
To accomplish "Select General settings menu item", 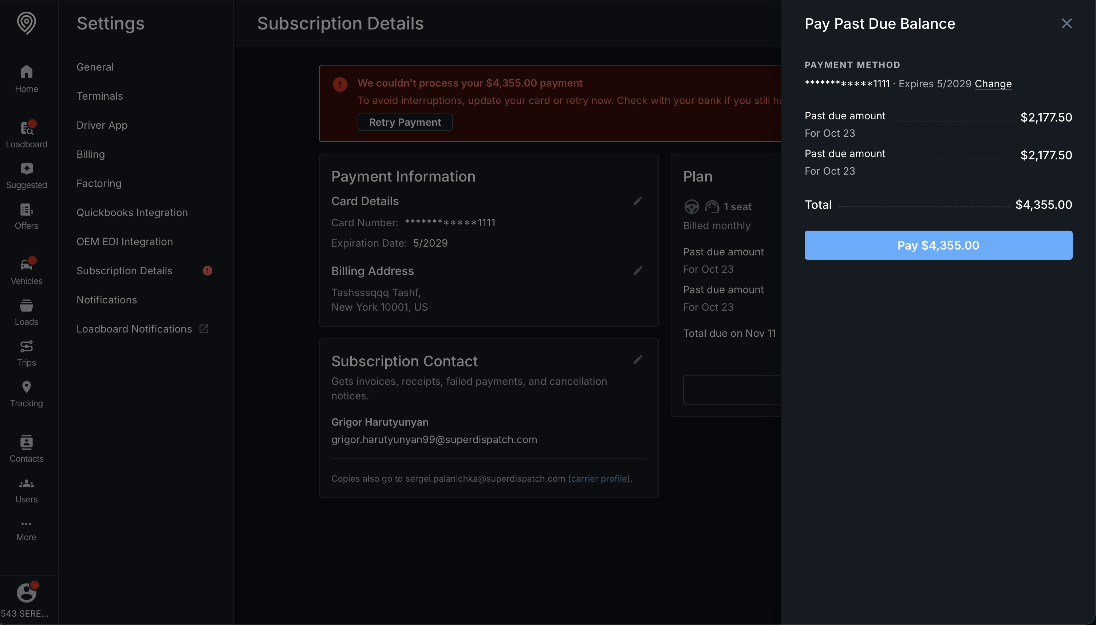I will pyautogui.click(x=95, y=67).
